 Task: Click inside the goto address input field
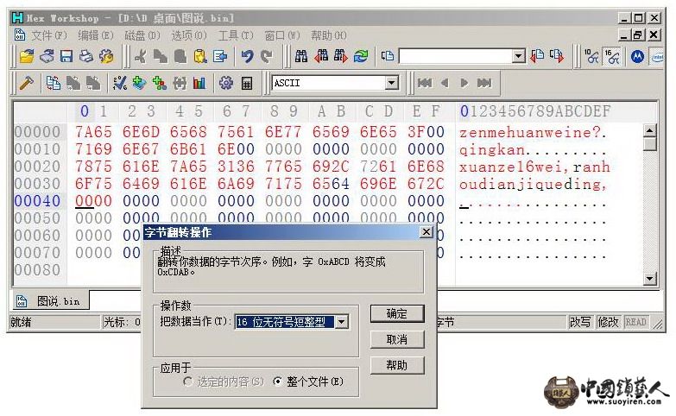click(456, 55)
